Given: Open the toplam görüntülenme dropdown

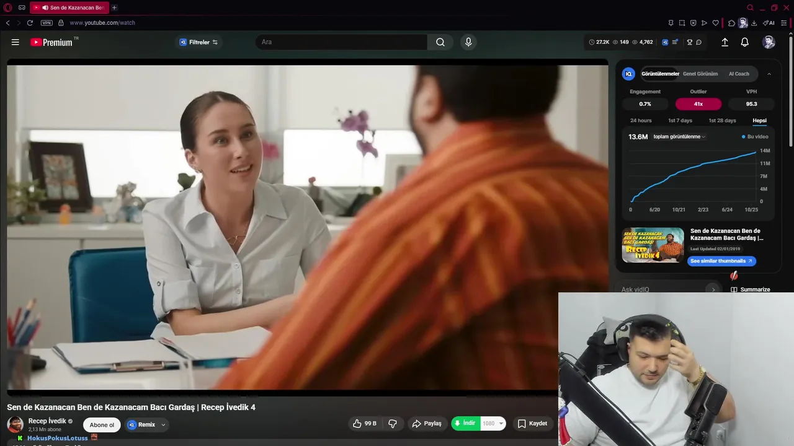Looking at the screenshot, I should (x=679, y=137).
